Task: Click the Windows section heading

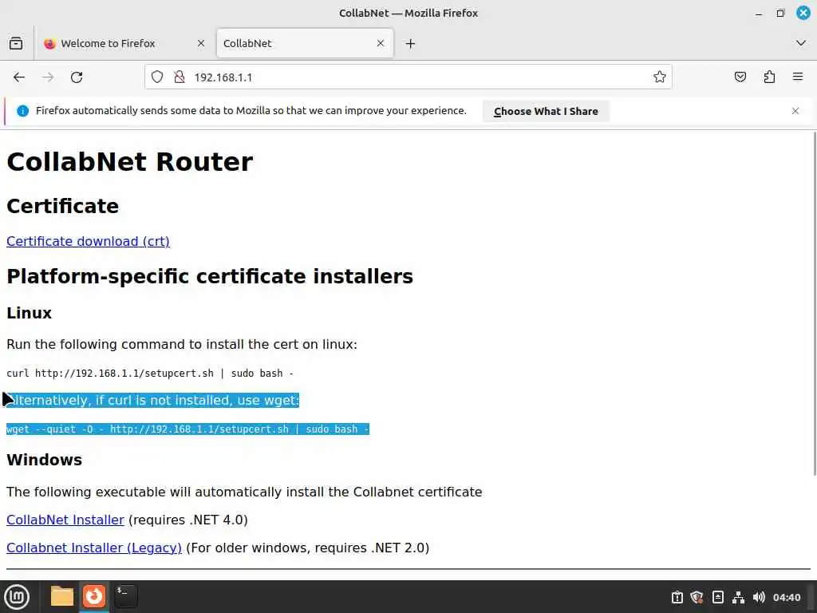Action: click(45, 460)
